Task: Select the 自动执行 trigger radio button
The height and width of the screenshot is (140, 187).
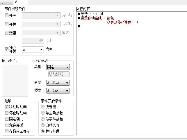Action: coord(43,125)
